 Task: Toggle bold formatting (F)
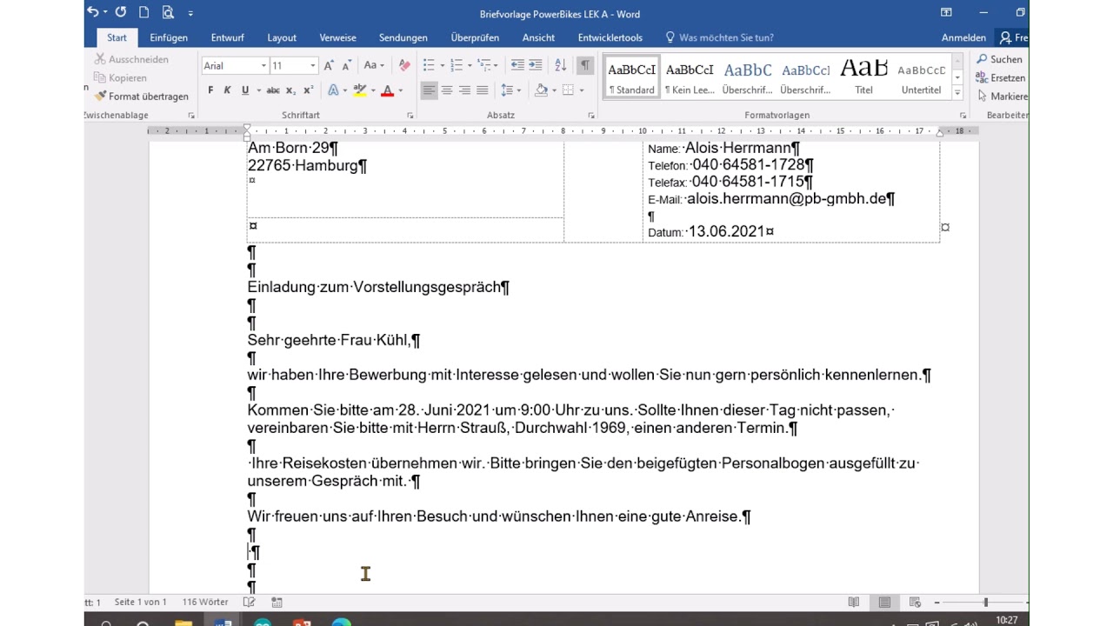210,90
